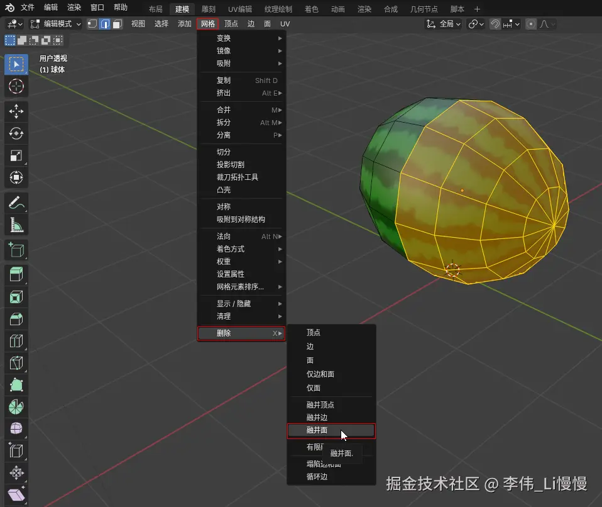Toggle proportional editing
This screenshot has height=507, width=602.
coord(530,24)
